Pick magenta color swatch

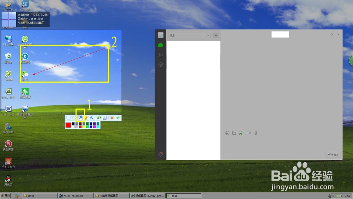coord(94,127)
